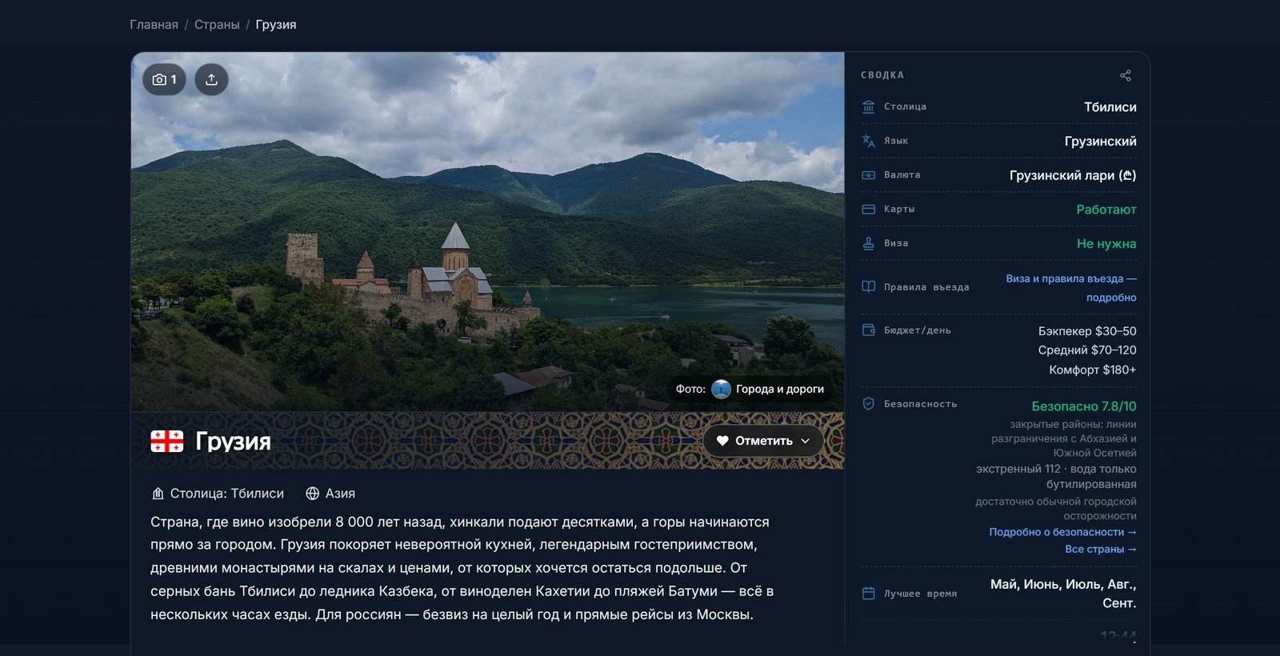Click the Средний $70–120 budget line

(1087, 350)
